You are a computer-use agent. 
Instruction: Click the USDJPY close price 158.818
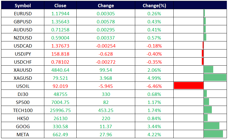(x=60, y=54)
